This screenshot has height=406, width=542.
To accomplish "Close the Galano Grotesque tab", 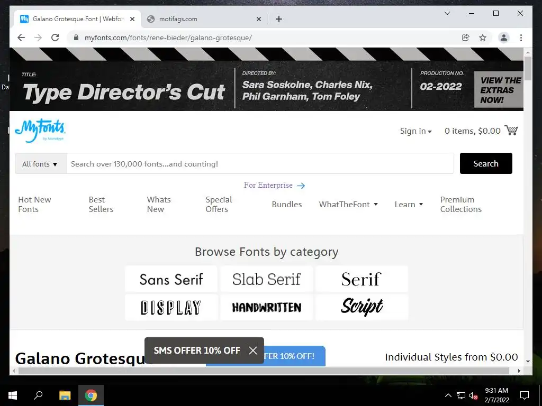I will point(132,20).
